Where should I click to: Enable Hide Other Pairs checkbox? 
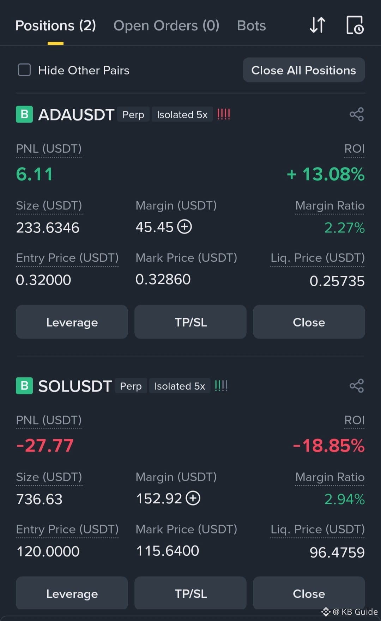24,70
